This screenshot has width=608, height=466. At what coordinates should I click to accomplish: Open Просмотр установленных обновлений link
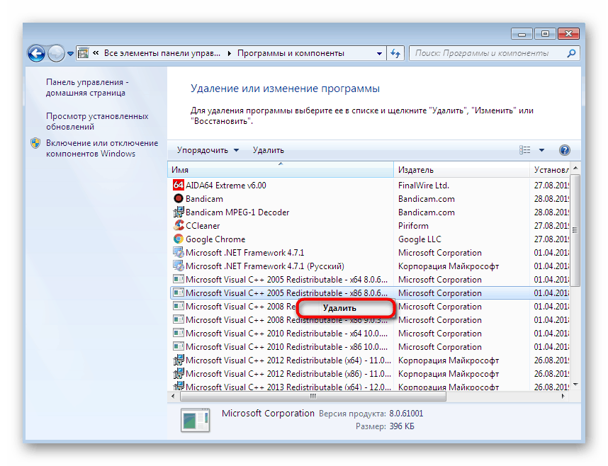tap(97, 121)
